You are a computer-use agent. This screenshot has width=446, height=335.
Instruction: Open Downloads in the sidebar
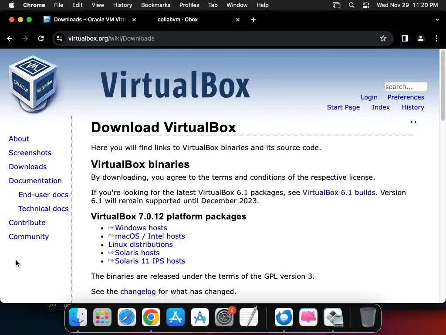[27, 167]
